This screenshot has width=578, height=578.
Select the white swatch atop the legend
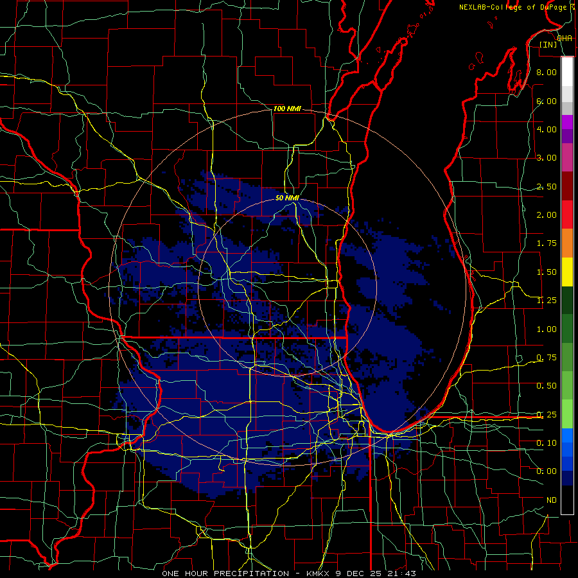pos(567,71)
